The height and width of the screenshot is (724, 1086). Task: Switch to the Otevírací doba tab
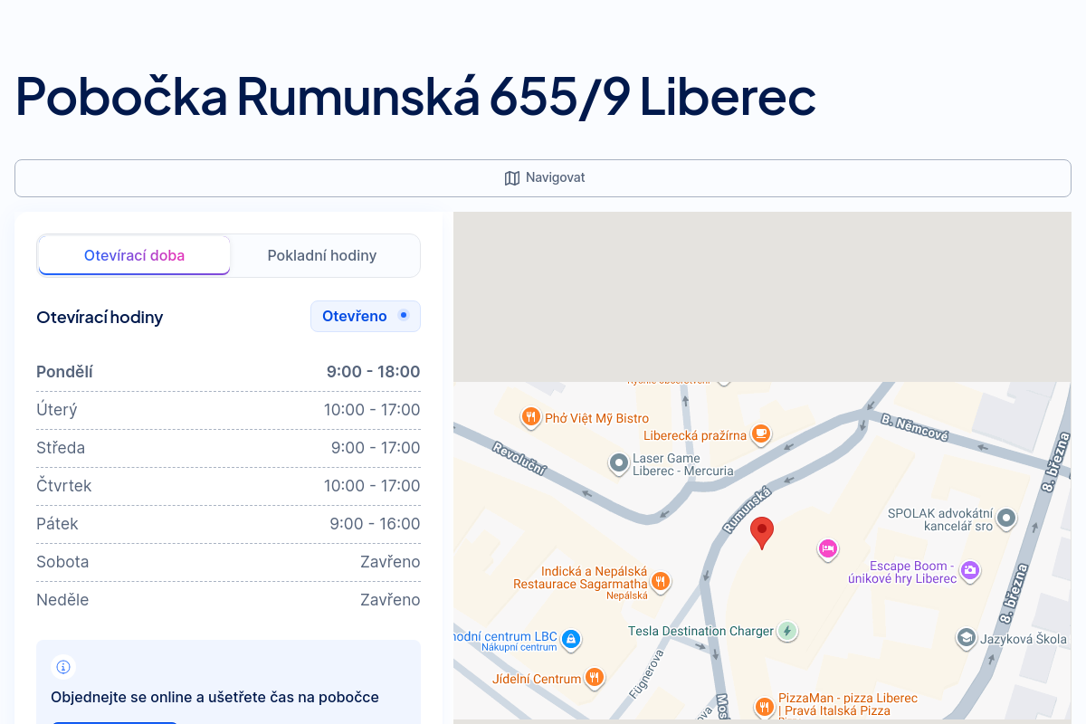134,255
